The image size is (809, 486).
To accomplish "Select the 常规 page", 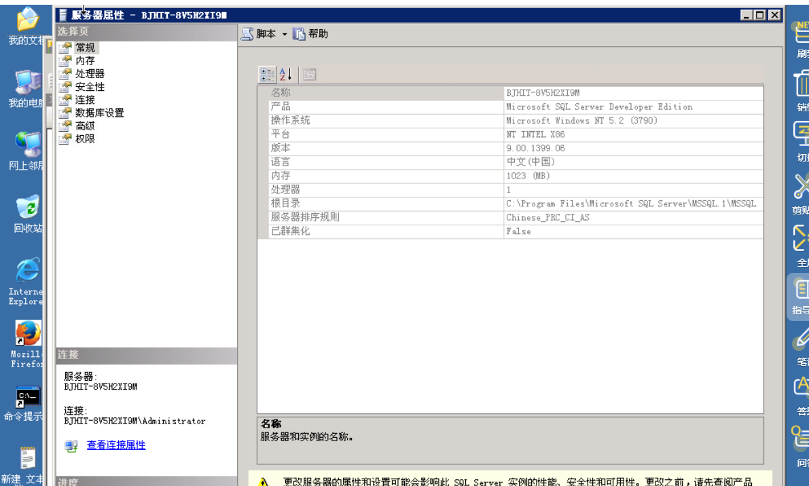I will [x=85, y=48].
